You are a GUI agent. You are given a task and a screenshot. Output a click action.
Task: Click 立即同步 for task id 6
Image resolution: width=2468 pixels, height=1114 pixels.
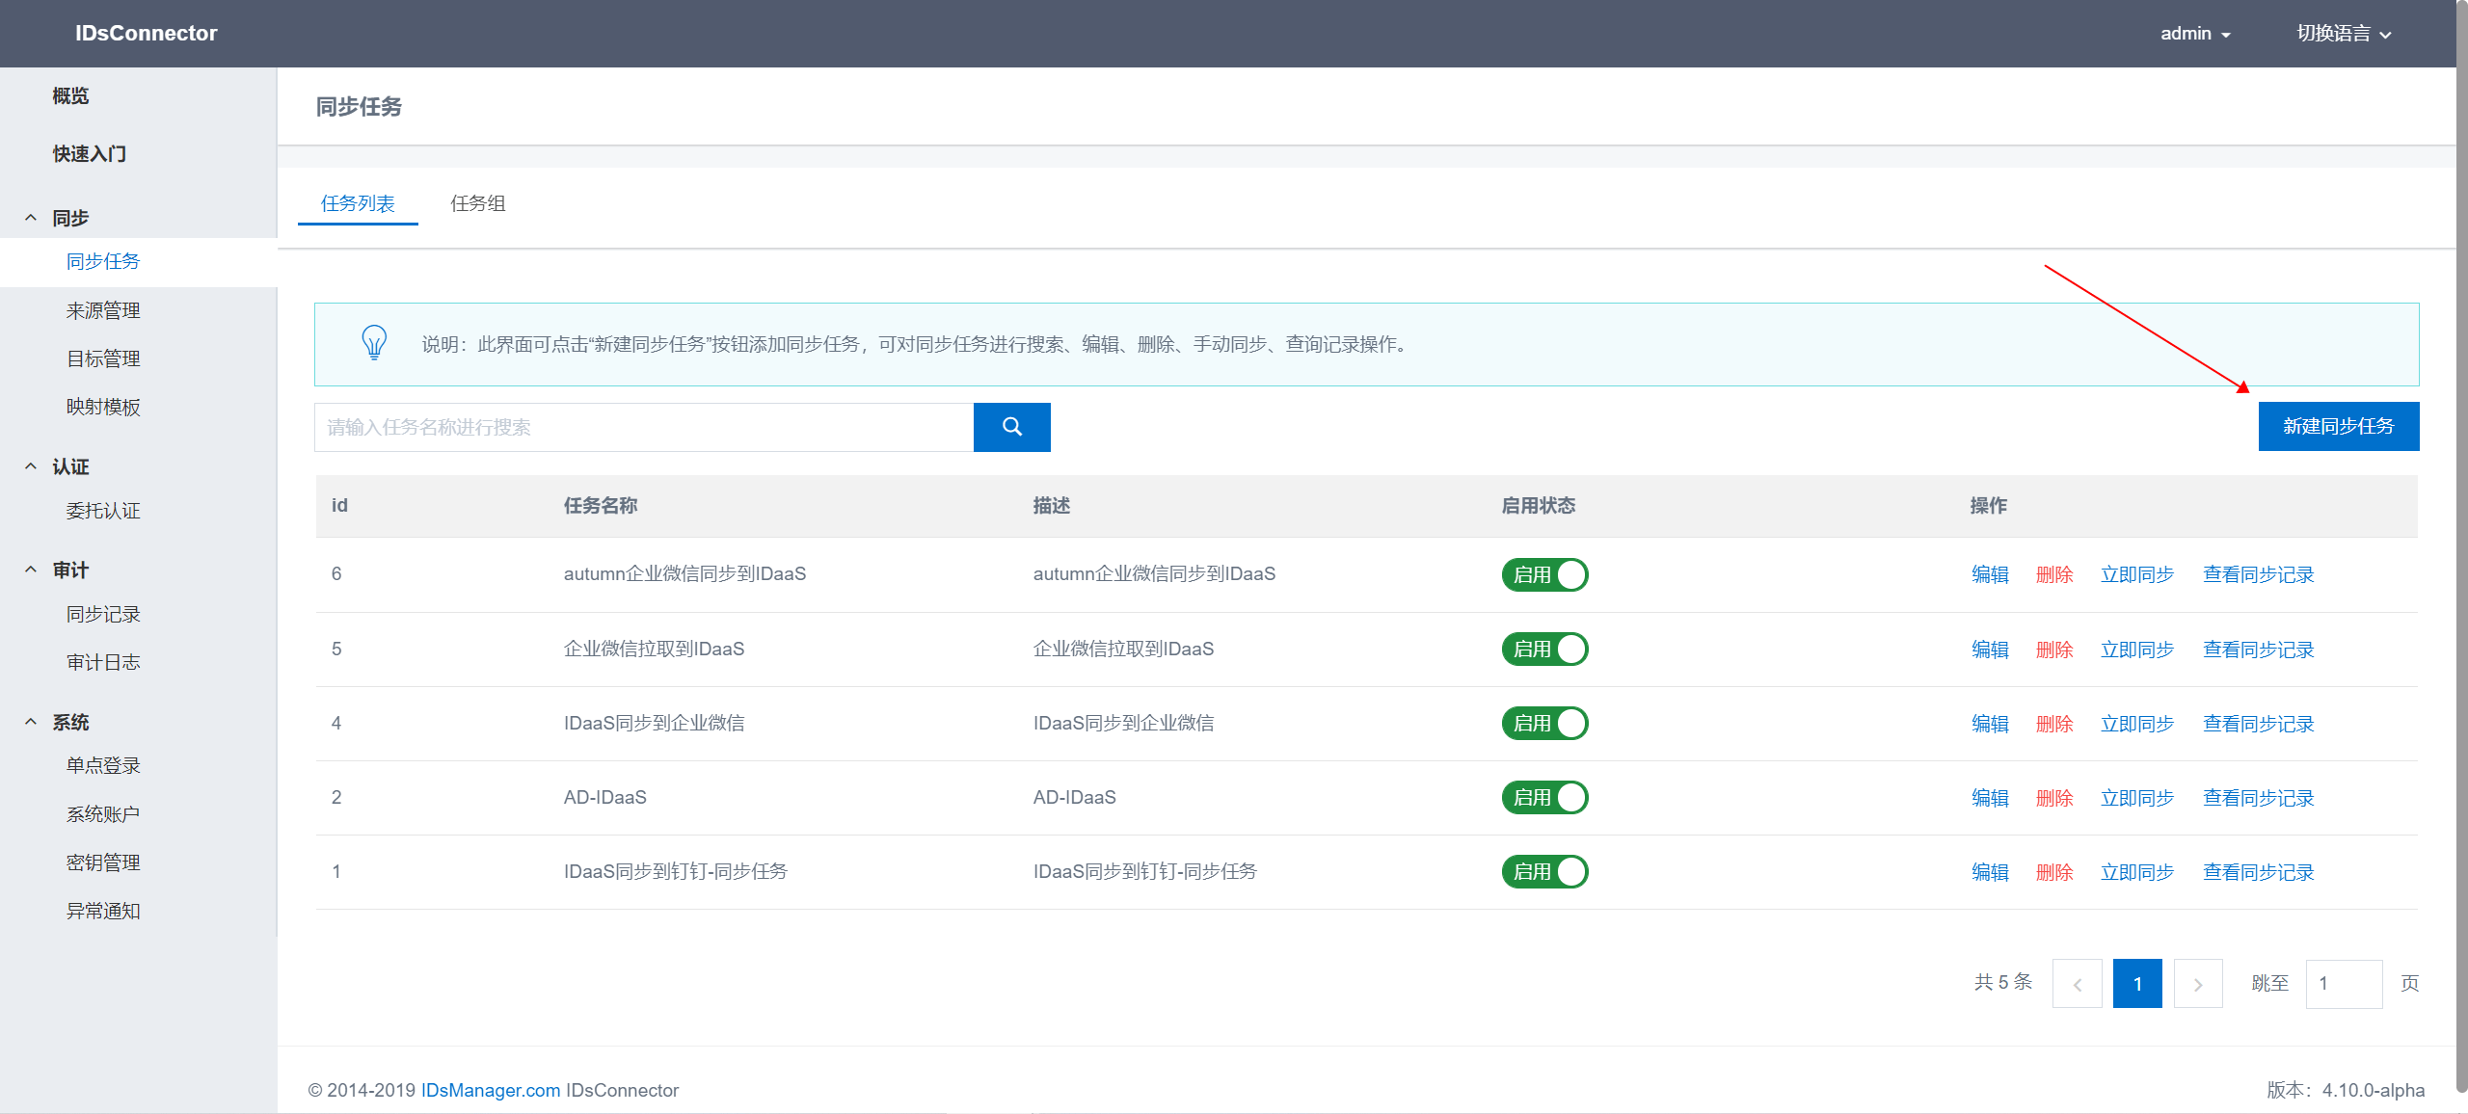2137,574
